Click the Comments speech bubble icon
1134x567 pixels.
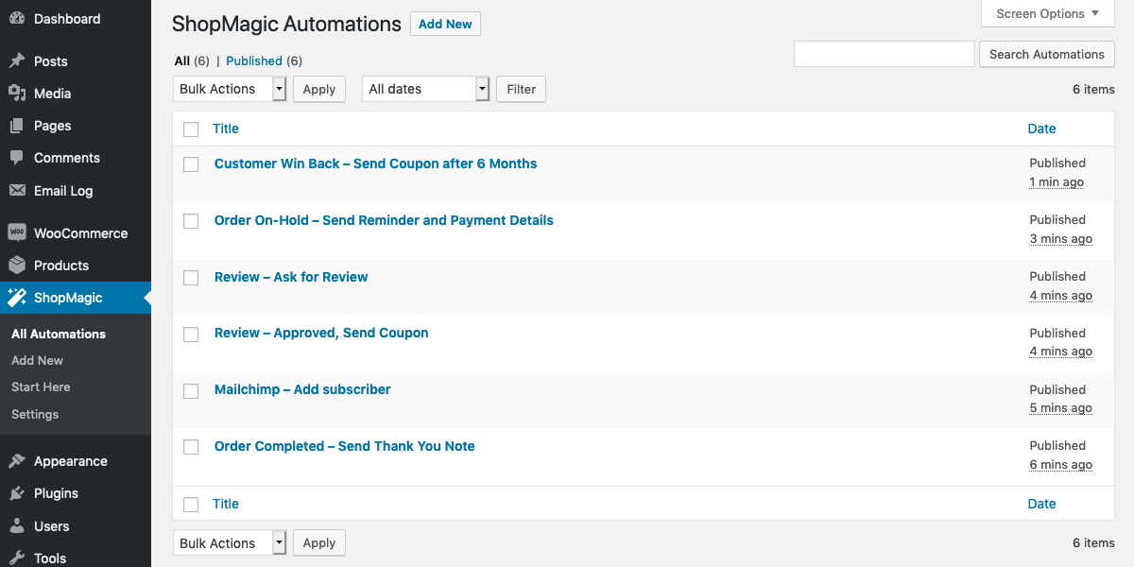tap(16, 158)
